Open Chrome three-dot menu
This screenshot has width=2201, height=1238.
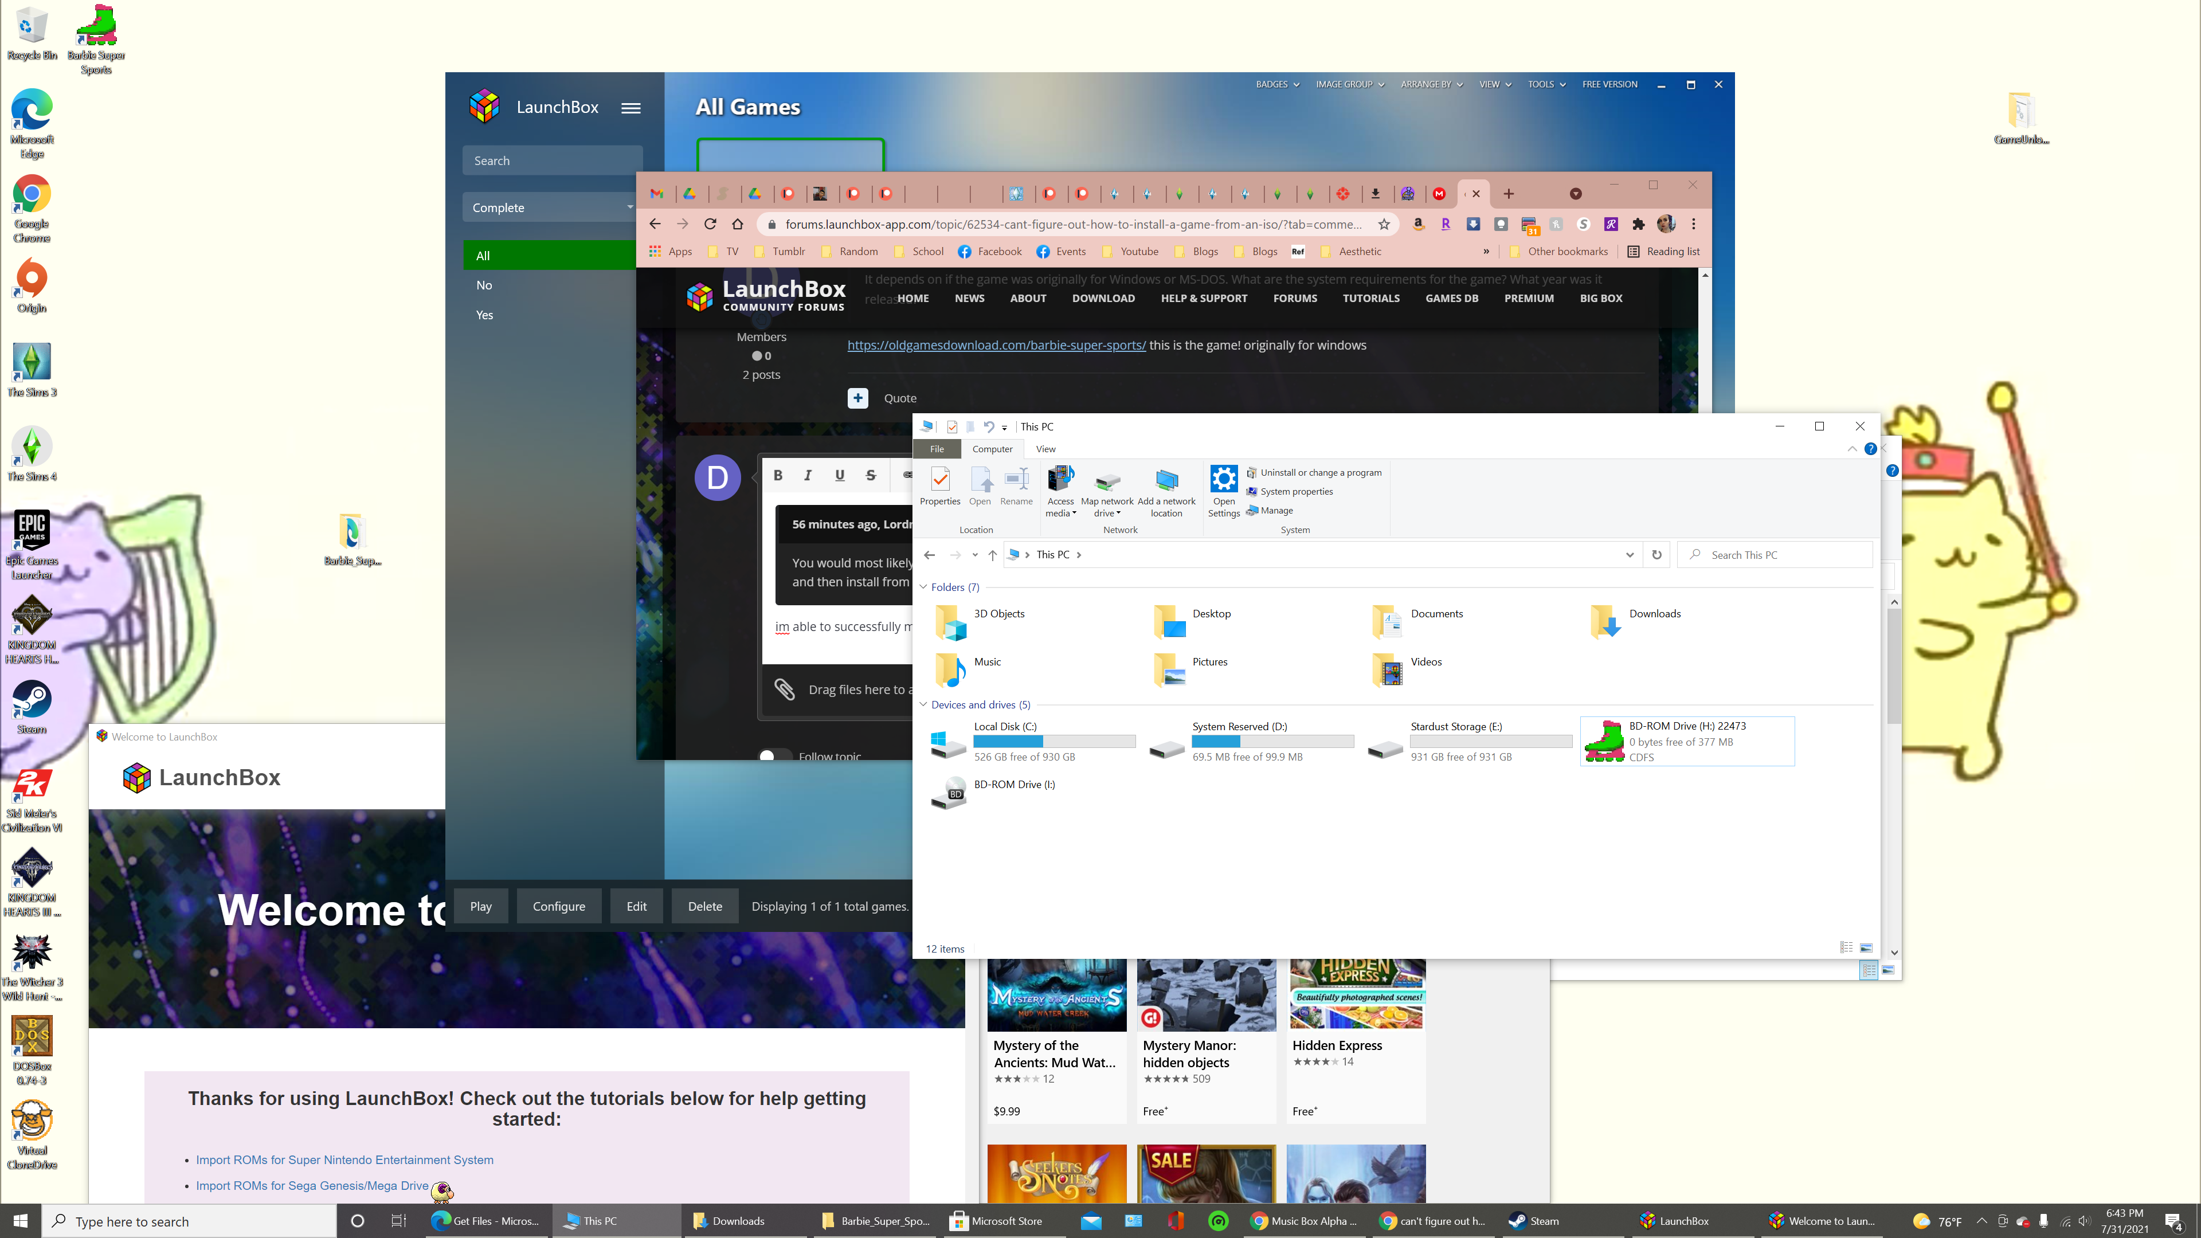[x=1694, y=224]
